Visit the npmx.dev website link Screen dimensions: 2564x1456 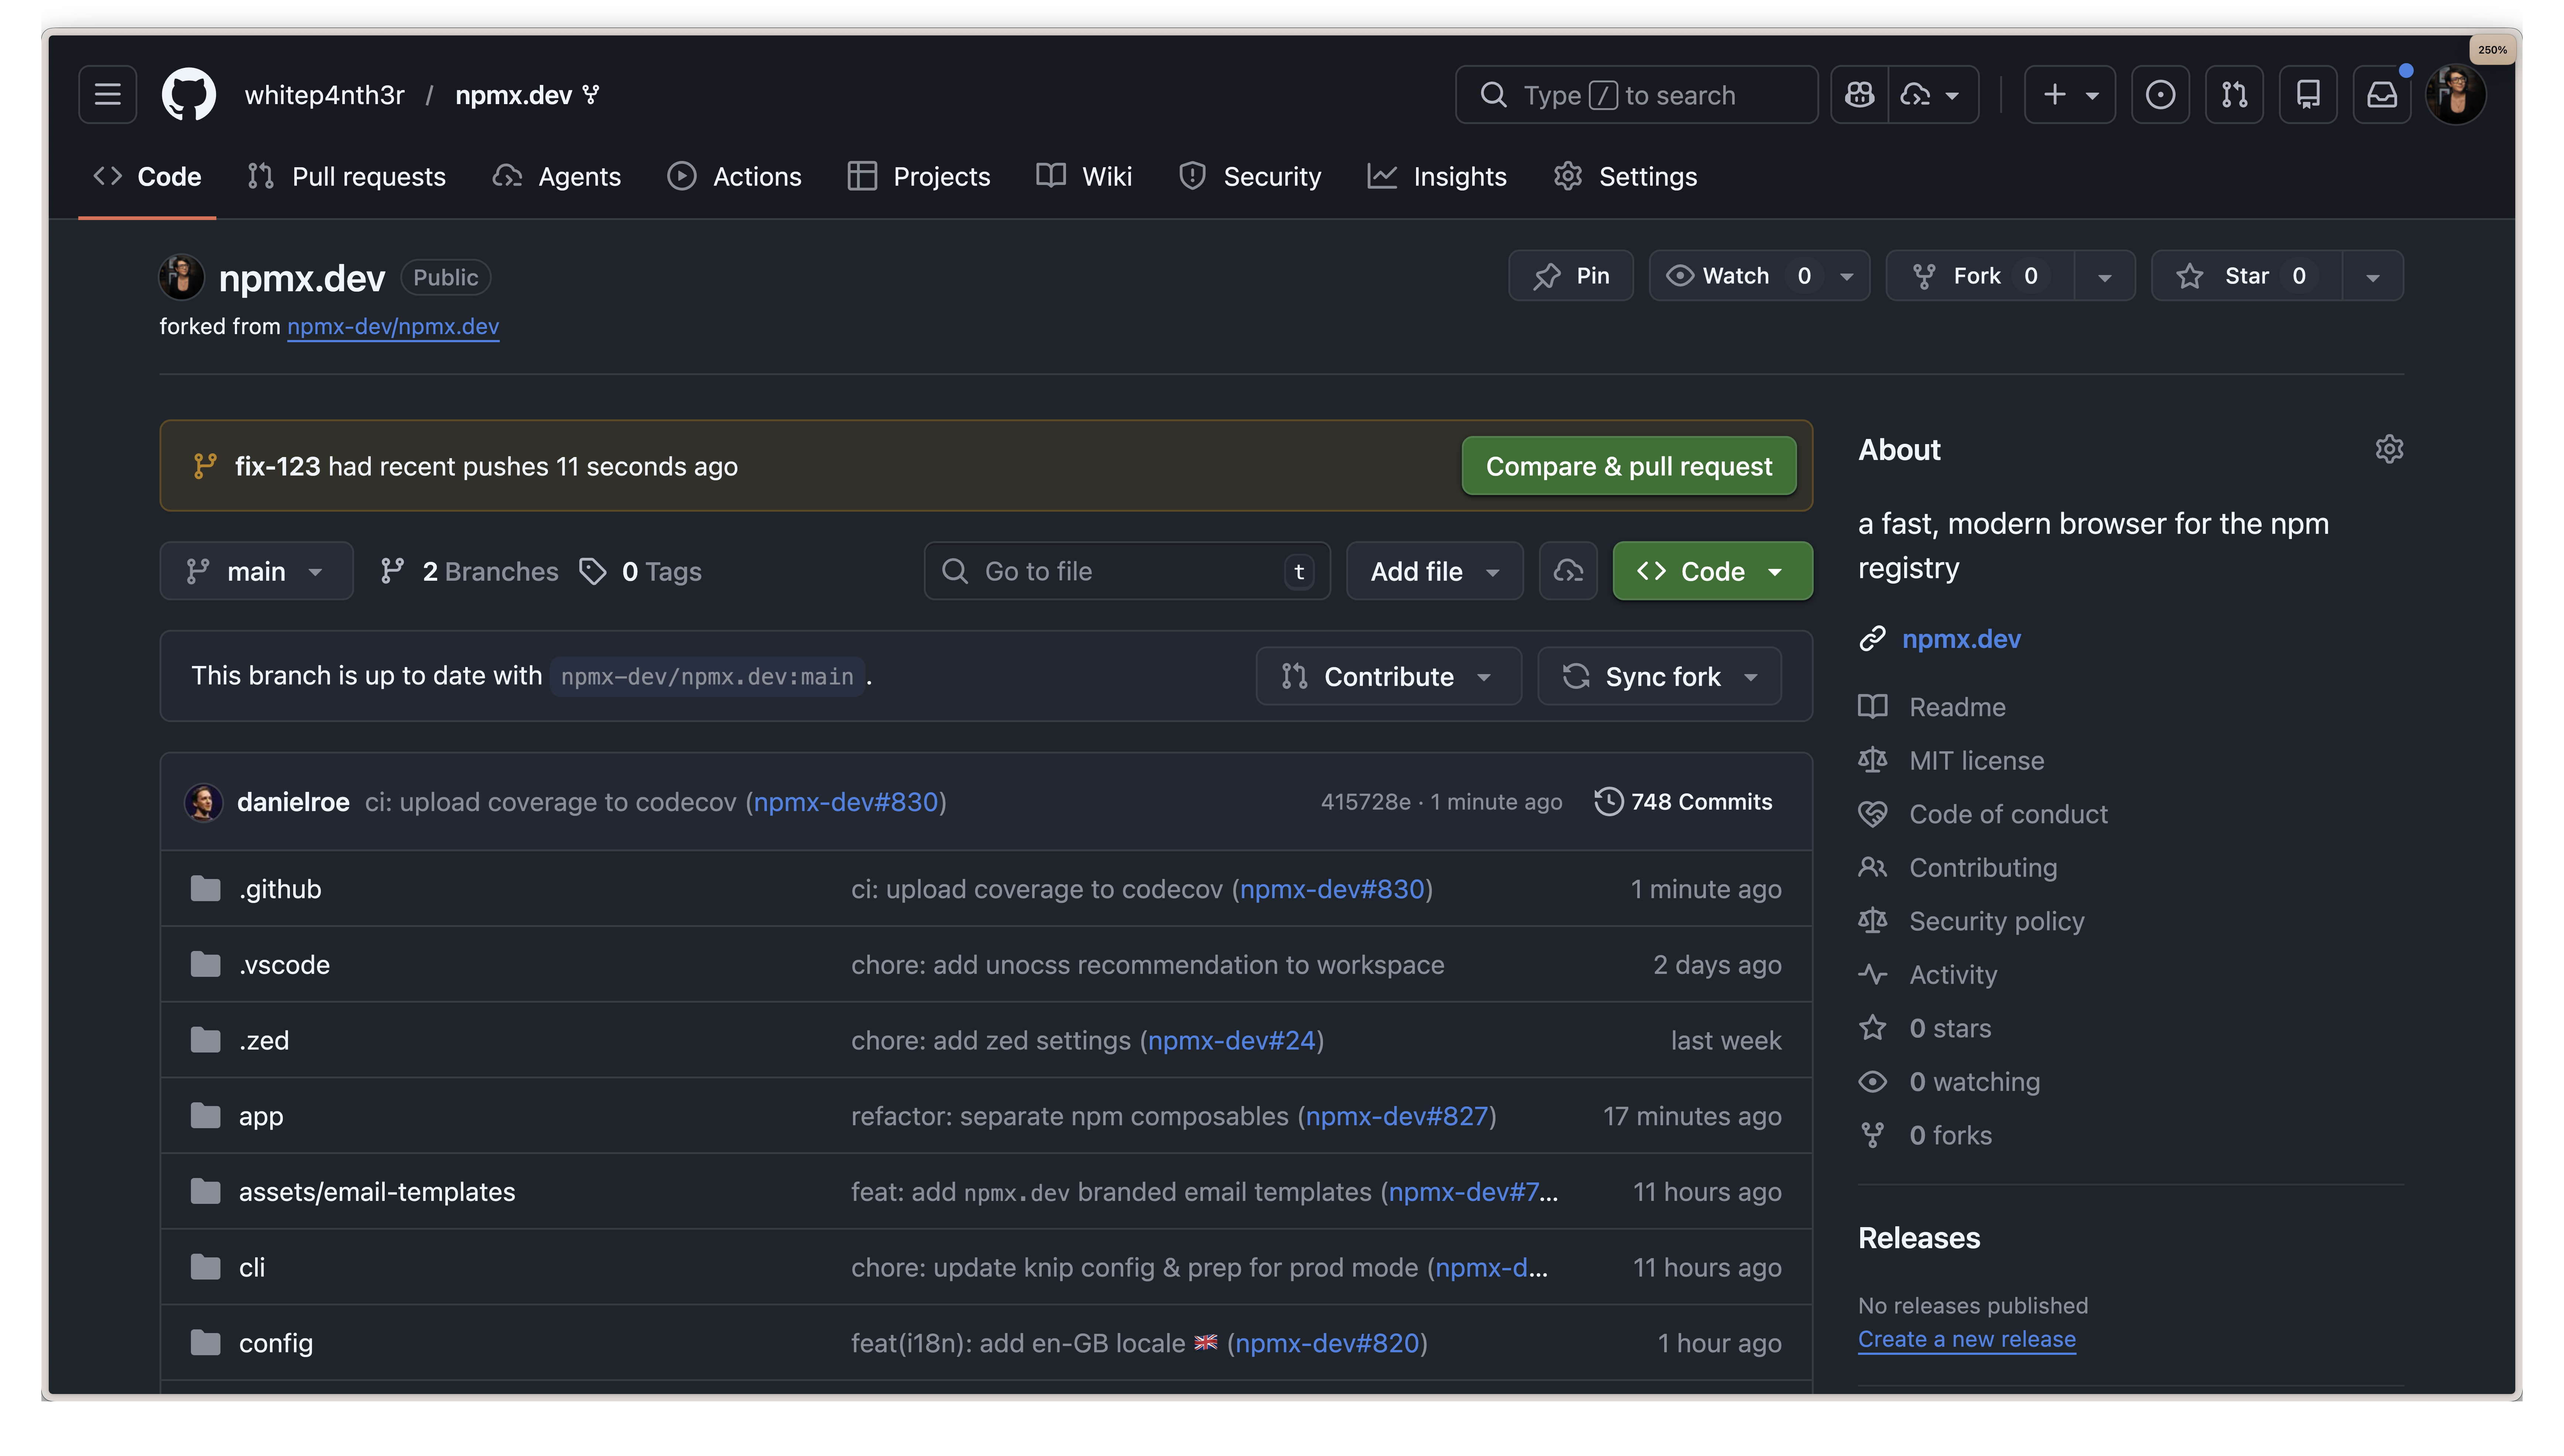pos(1961,639)
